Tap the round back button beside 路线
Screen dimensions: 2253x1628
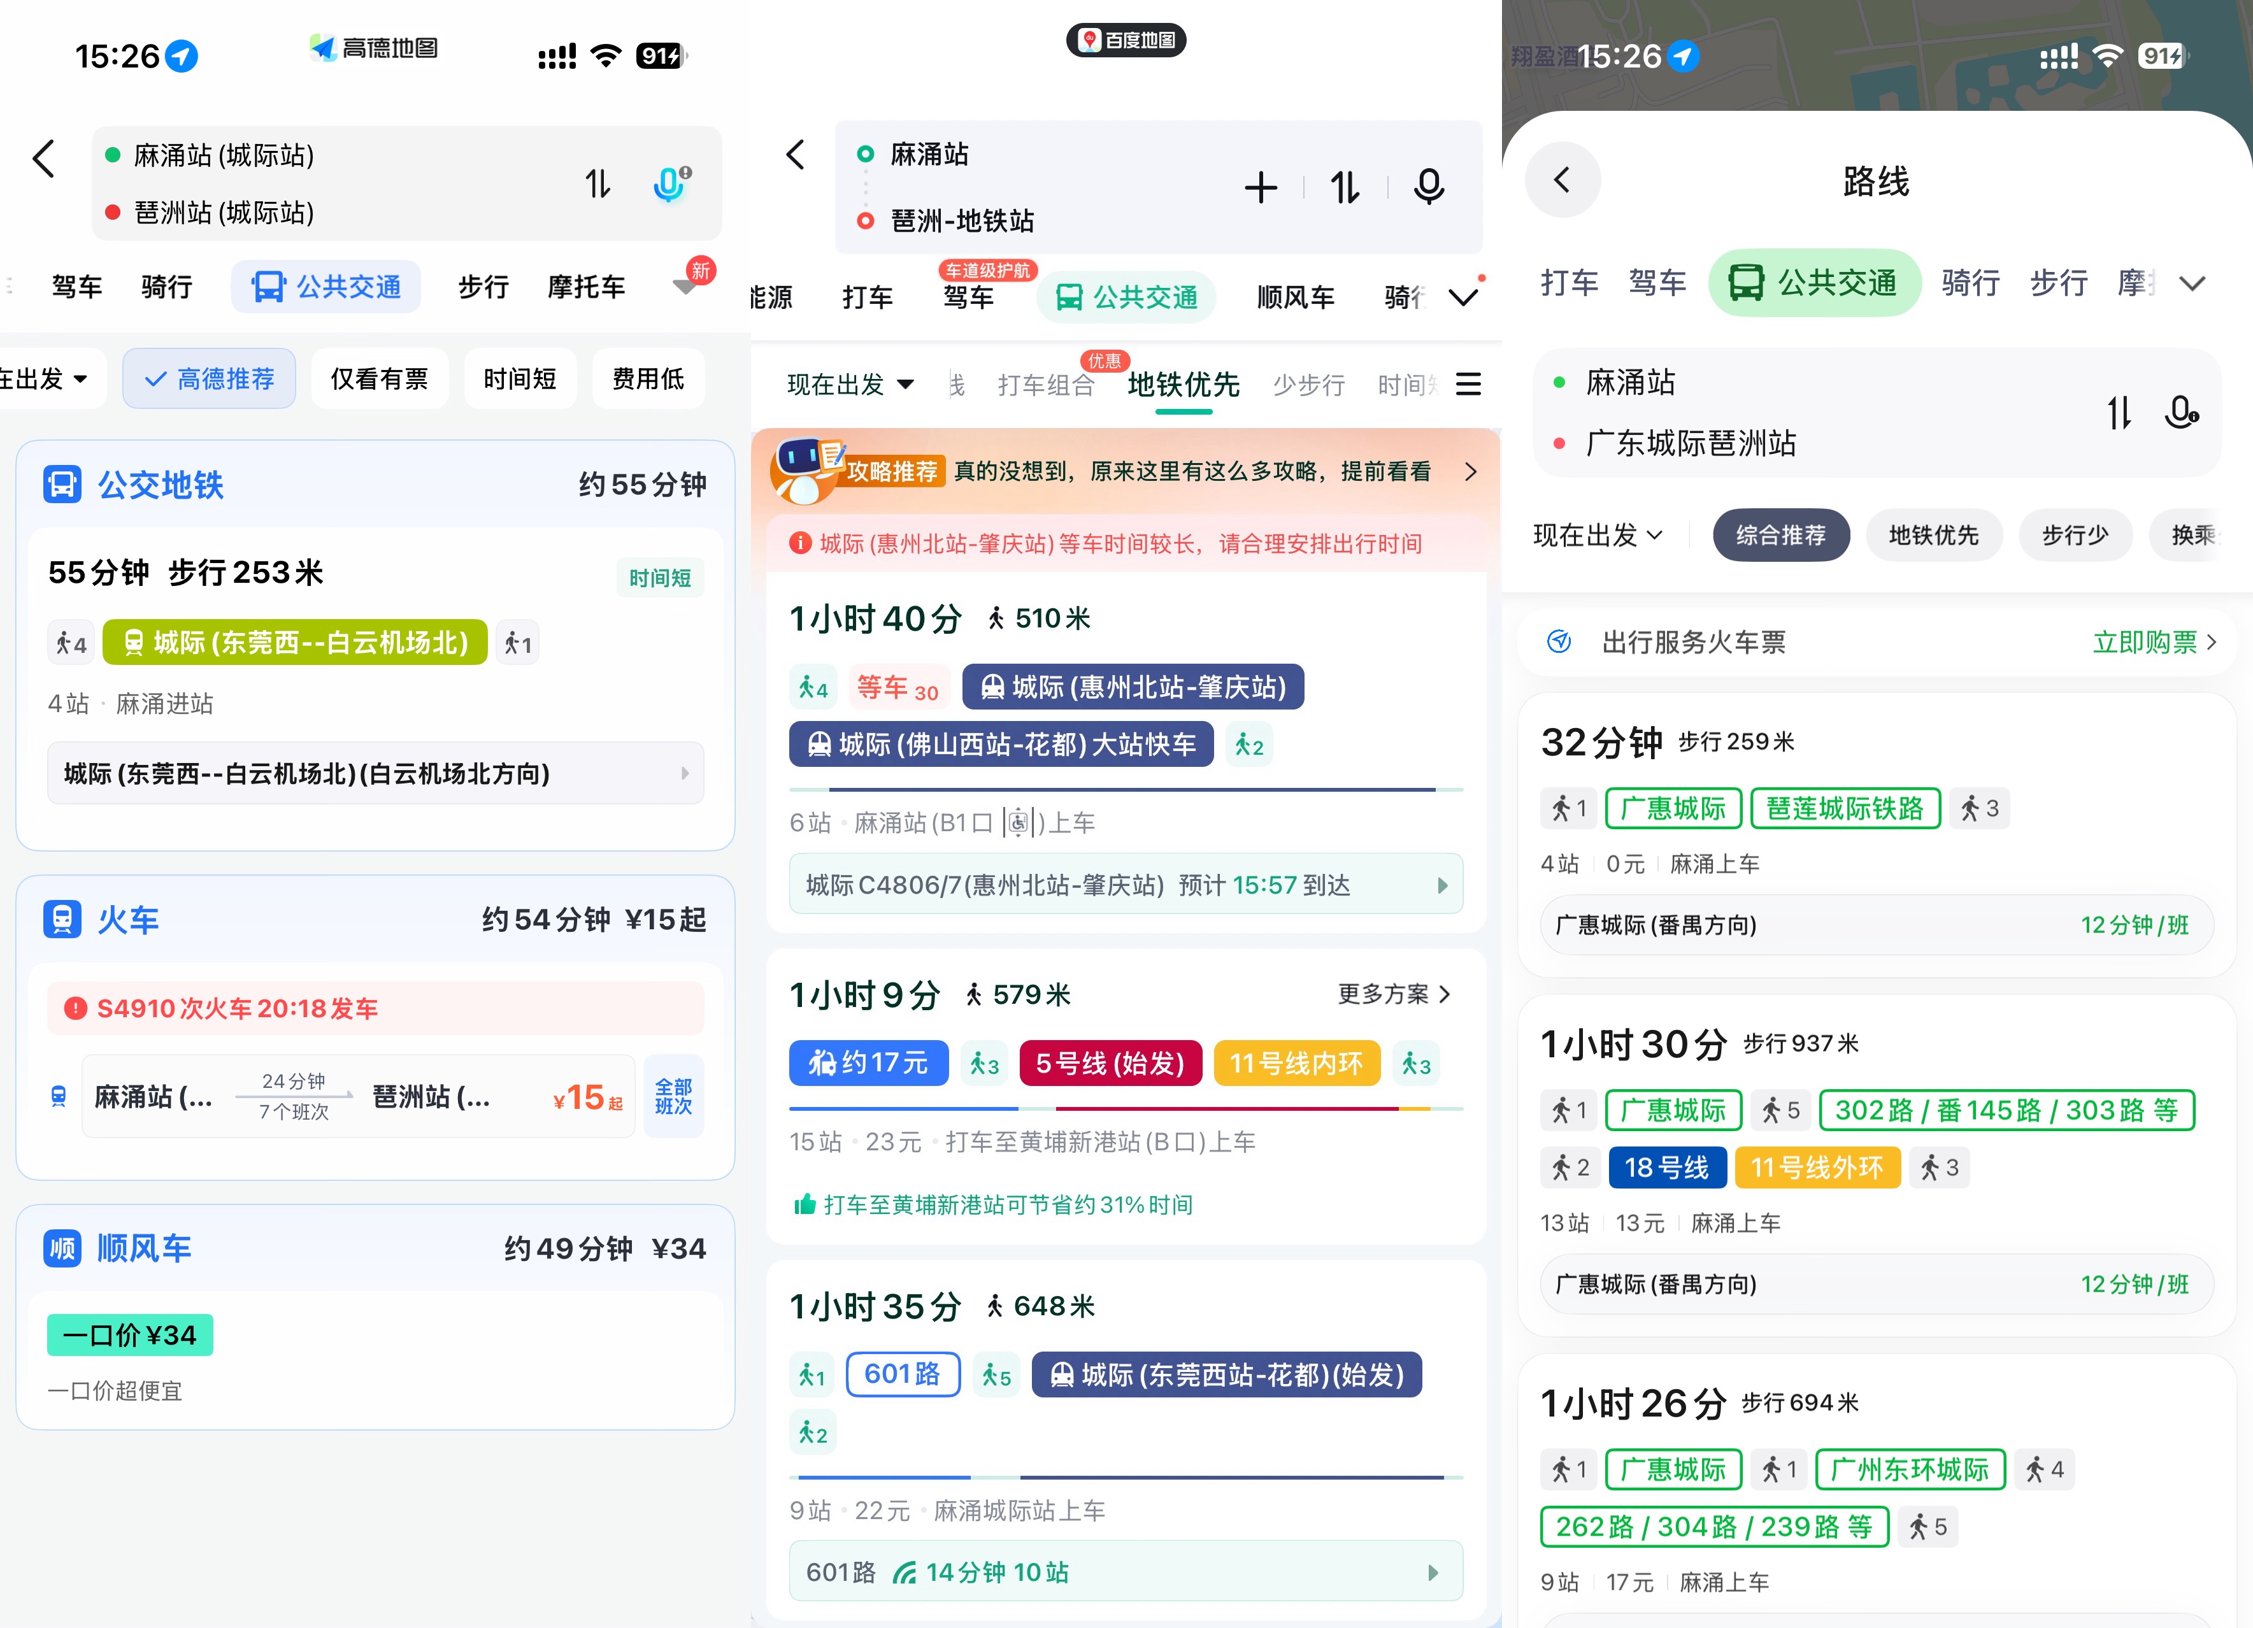click(1563, 181)
